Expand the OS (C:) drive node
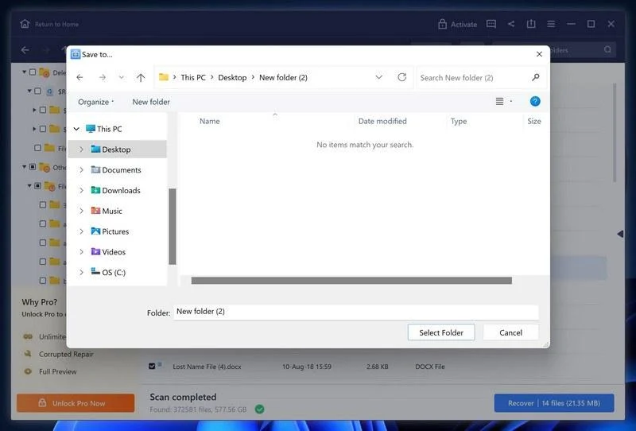Viewport: 636px width, 431px height. click(x=81, y=272)
